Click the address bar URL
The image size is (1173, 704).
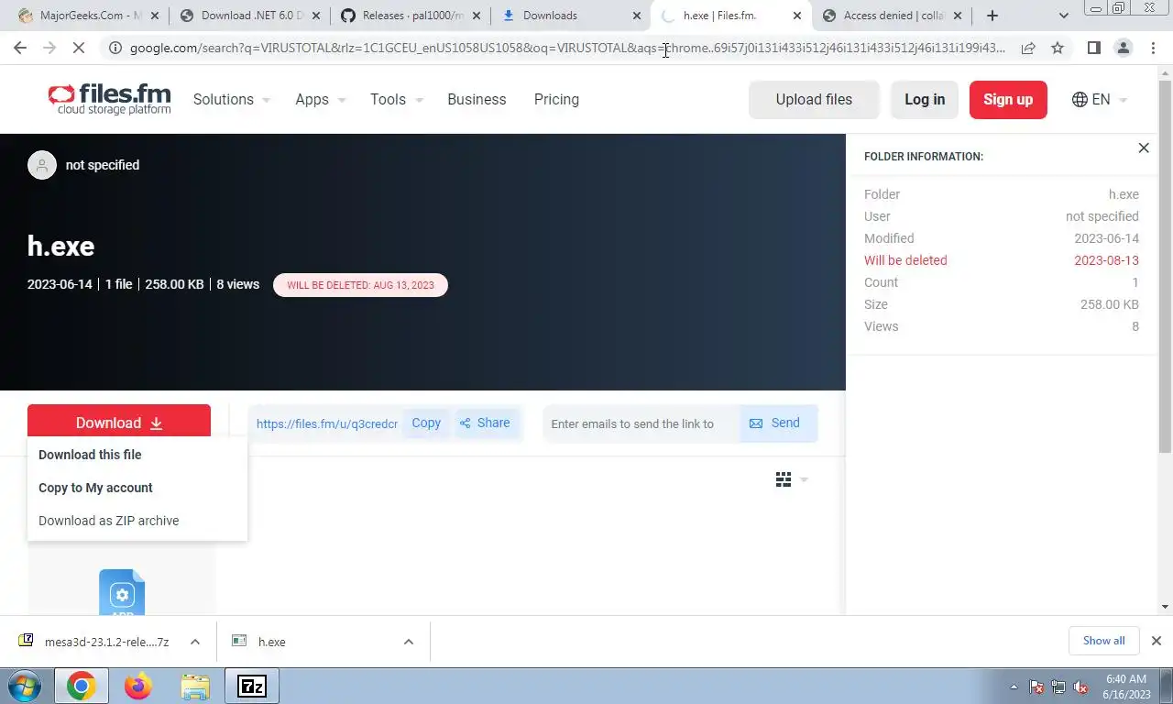[x=567, y=49]
